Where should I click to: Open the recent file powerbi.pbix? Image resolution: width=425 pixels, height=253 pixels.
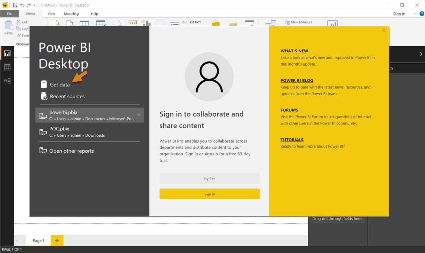pos(89,115)
